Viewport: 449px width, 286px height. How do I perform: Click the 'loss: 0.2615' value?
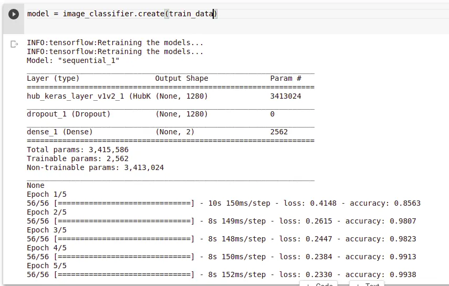(x=306, y=221)
